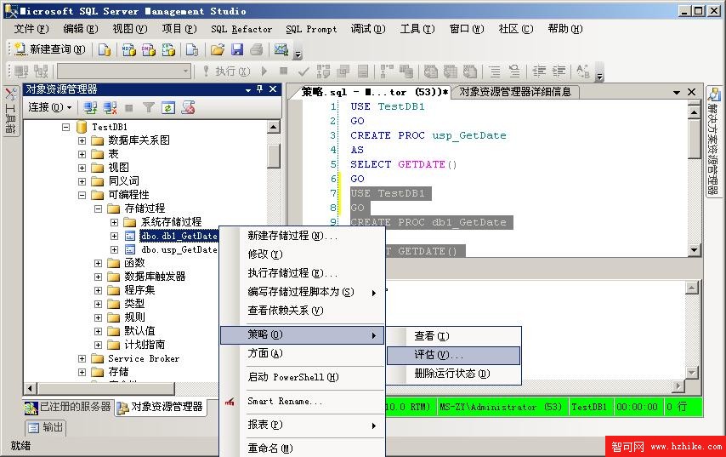
Task: Open the 工具(T) menu
Action: coord(417,29)
